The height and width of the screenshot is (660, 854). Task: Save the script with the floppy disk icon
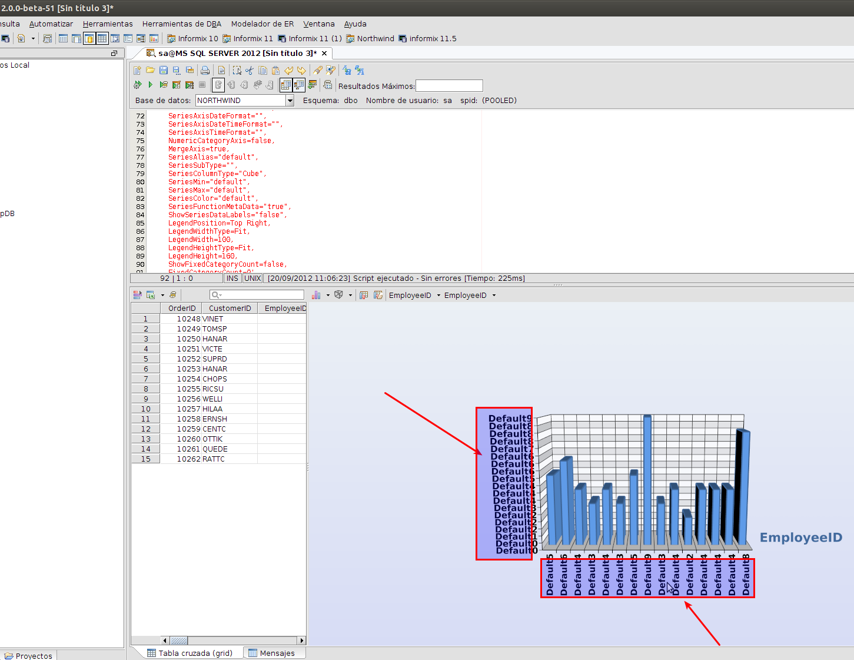tap(164, 71)
